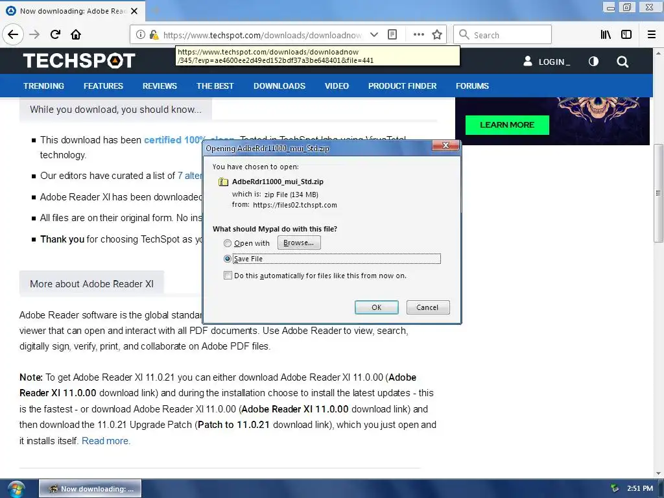This screenshot has height=498, width=664.
Task: Select the Open with radio button
Action: 228,243
